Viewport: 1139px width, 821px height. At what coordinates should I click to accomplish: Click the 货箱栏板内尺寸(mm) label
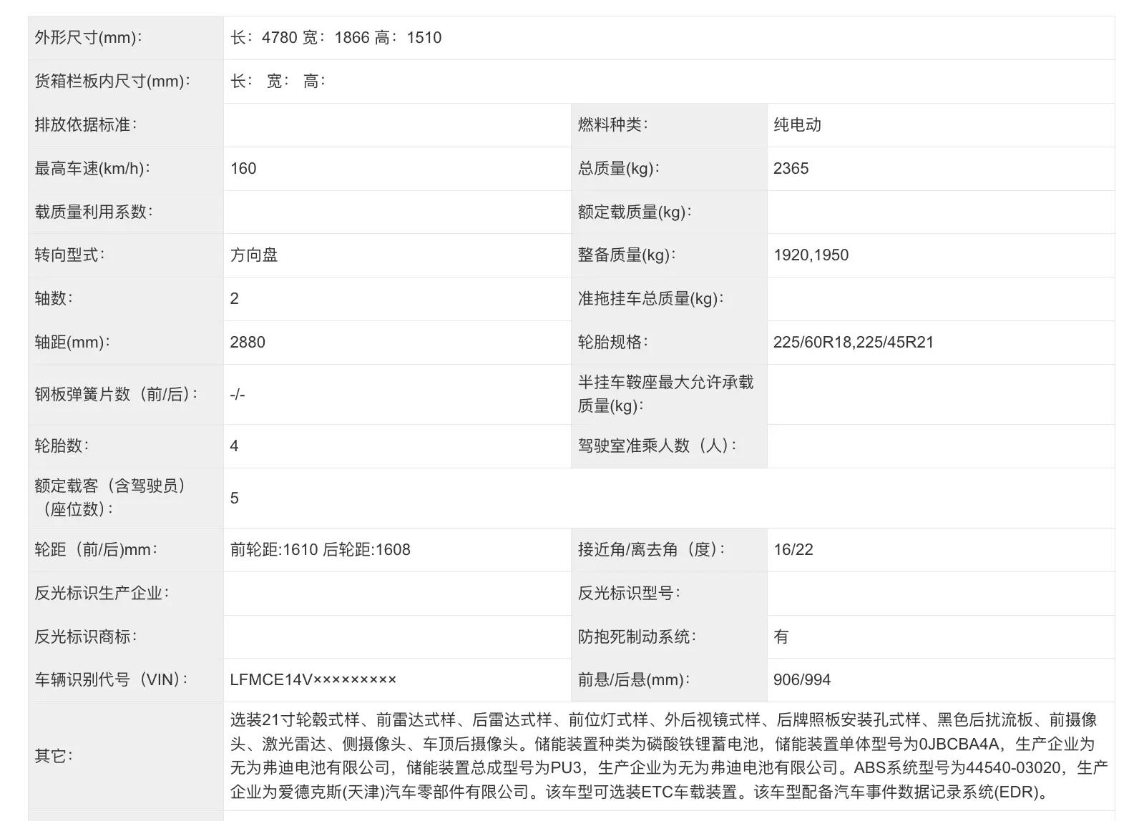pos(112,82)
